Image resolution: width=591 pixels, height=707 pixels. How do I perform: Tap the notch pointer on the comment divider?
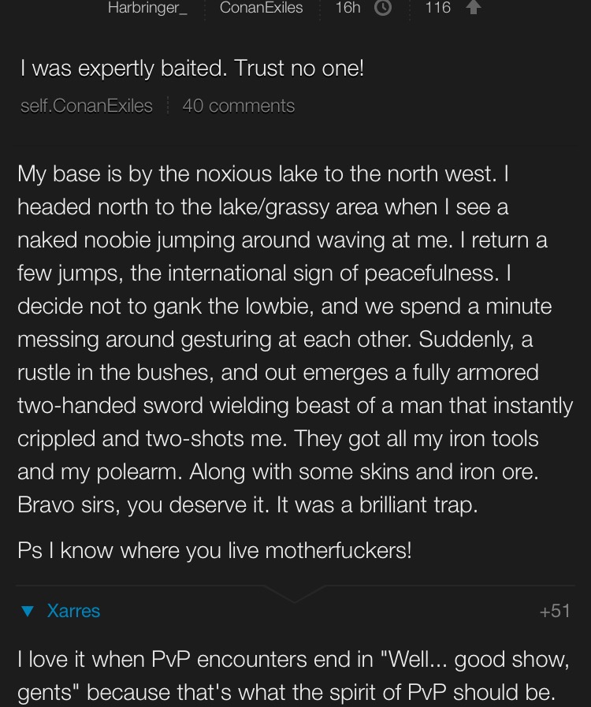point(294,594)
